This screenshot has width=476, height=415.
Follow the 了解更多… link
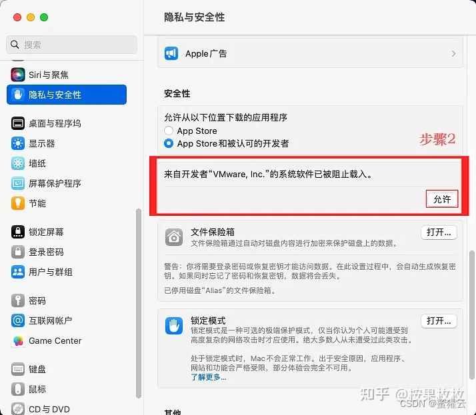pyautogui.click(x=208, y=377)
